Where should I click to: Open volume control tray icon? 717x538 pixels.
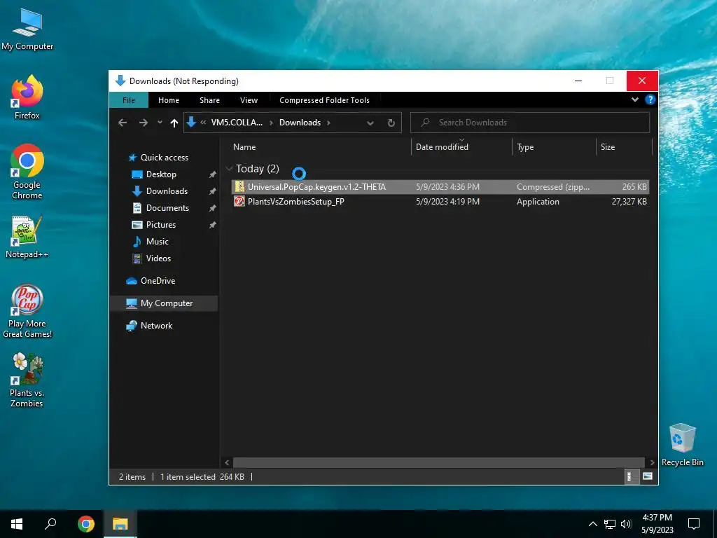(x=626, y=524)
